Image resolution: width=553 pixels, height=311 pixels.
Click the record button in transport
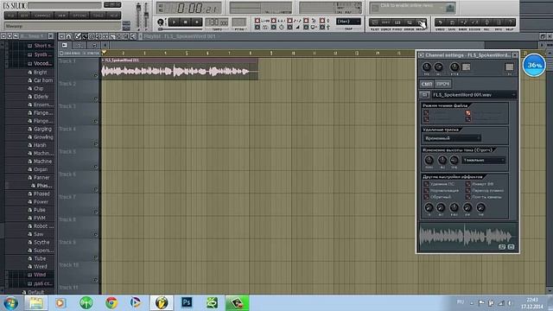[197, 22]
